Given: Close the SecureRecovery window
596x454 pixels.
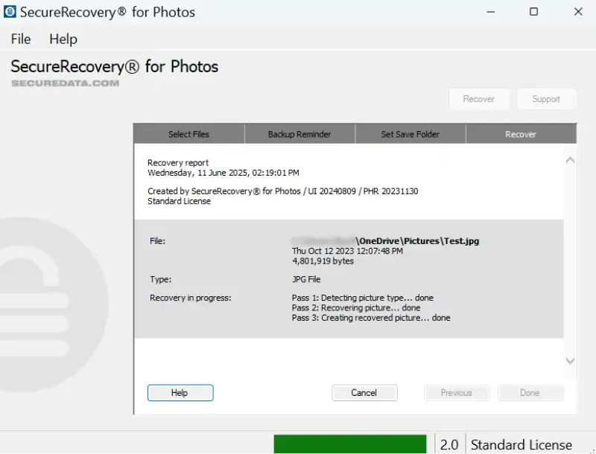Looking at the screenshot, I should (578, 12).
